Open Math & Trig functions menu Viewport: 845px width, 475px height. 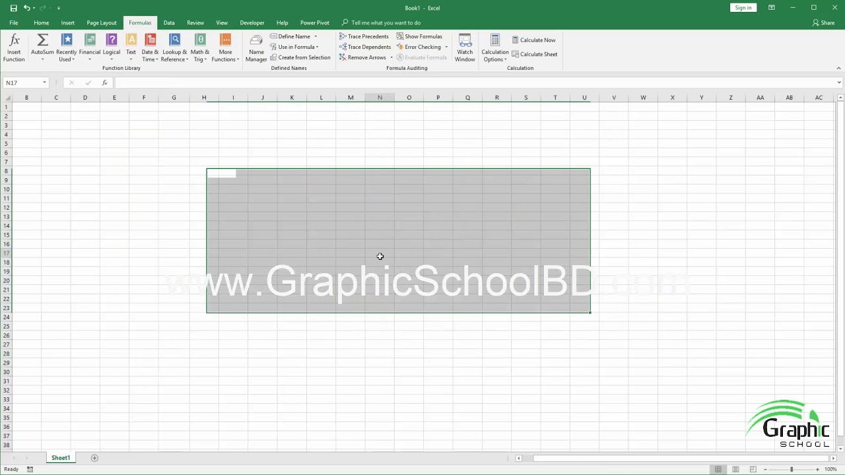tap(200, 48)
